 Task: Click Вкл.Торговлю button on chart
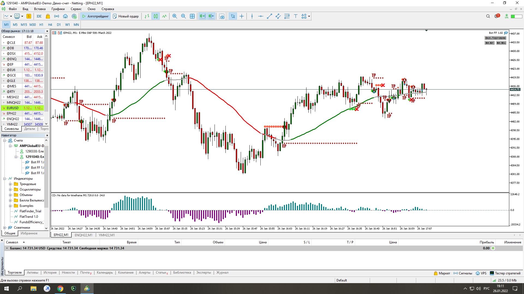tap(495, 38)
